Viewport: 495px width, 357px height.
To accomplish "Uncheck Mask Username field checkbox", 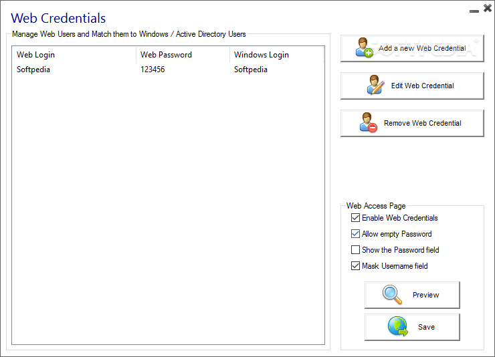I will point(355,266).
